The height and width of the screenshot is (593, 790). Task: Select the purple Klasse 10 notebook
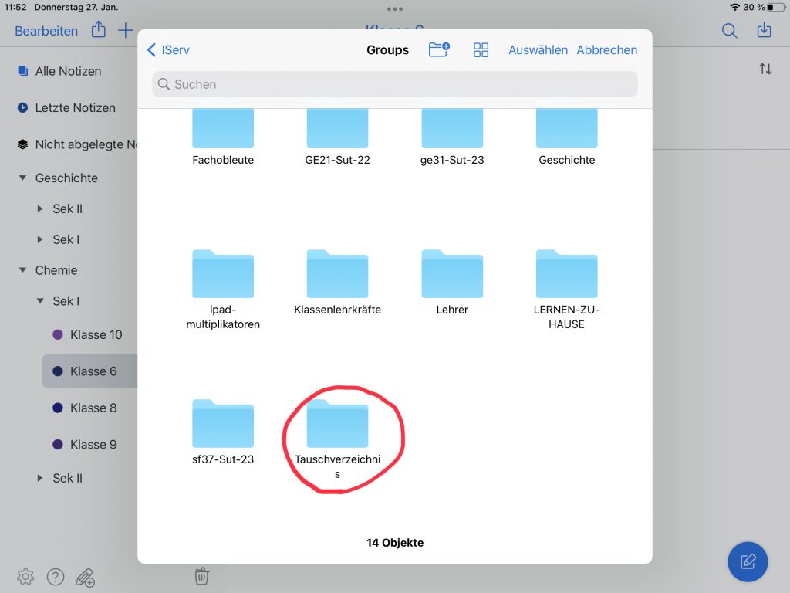pyautogui.click(x=96, y=335)
